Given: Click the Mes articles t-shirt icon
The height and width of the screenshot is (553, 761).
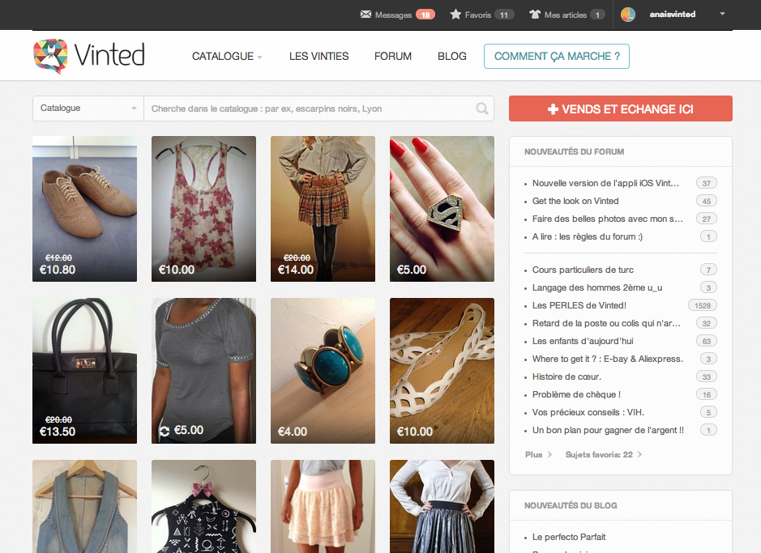Looking at the screenshot, I should tap(534, 15).
